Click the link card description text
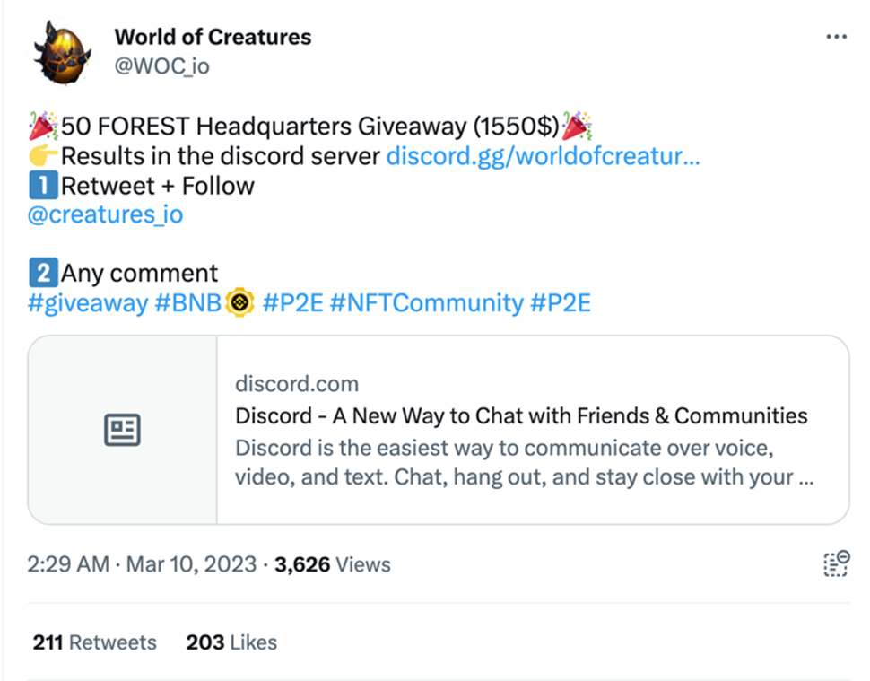The height and width of the screenshot is (681, 870). 524,462
